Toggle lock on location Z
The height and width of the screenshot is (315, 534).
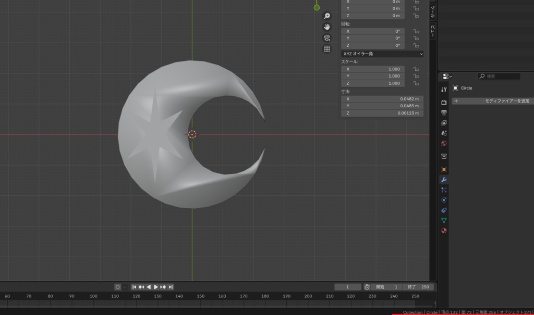[x=416, y=16]
